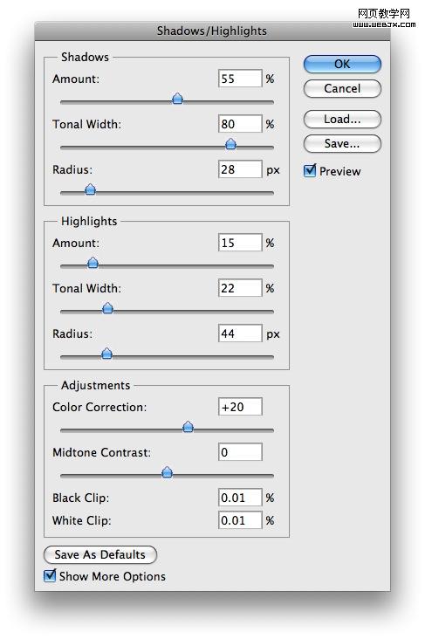Click the Shadows Amount slider handle
This screenshot has height=639, width=425.
pyautogui.click(x=177, y=99)
